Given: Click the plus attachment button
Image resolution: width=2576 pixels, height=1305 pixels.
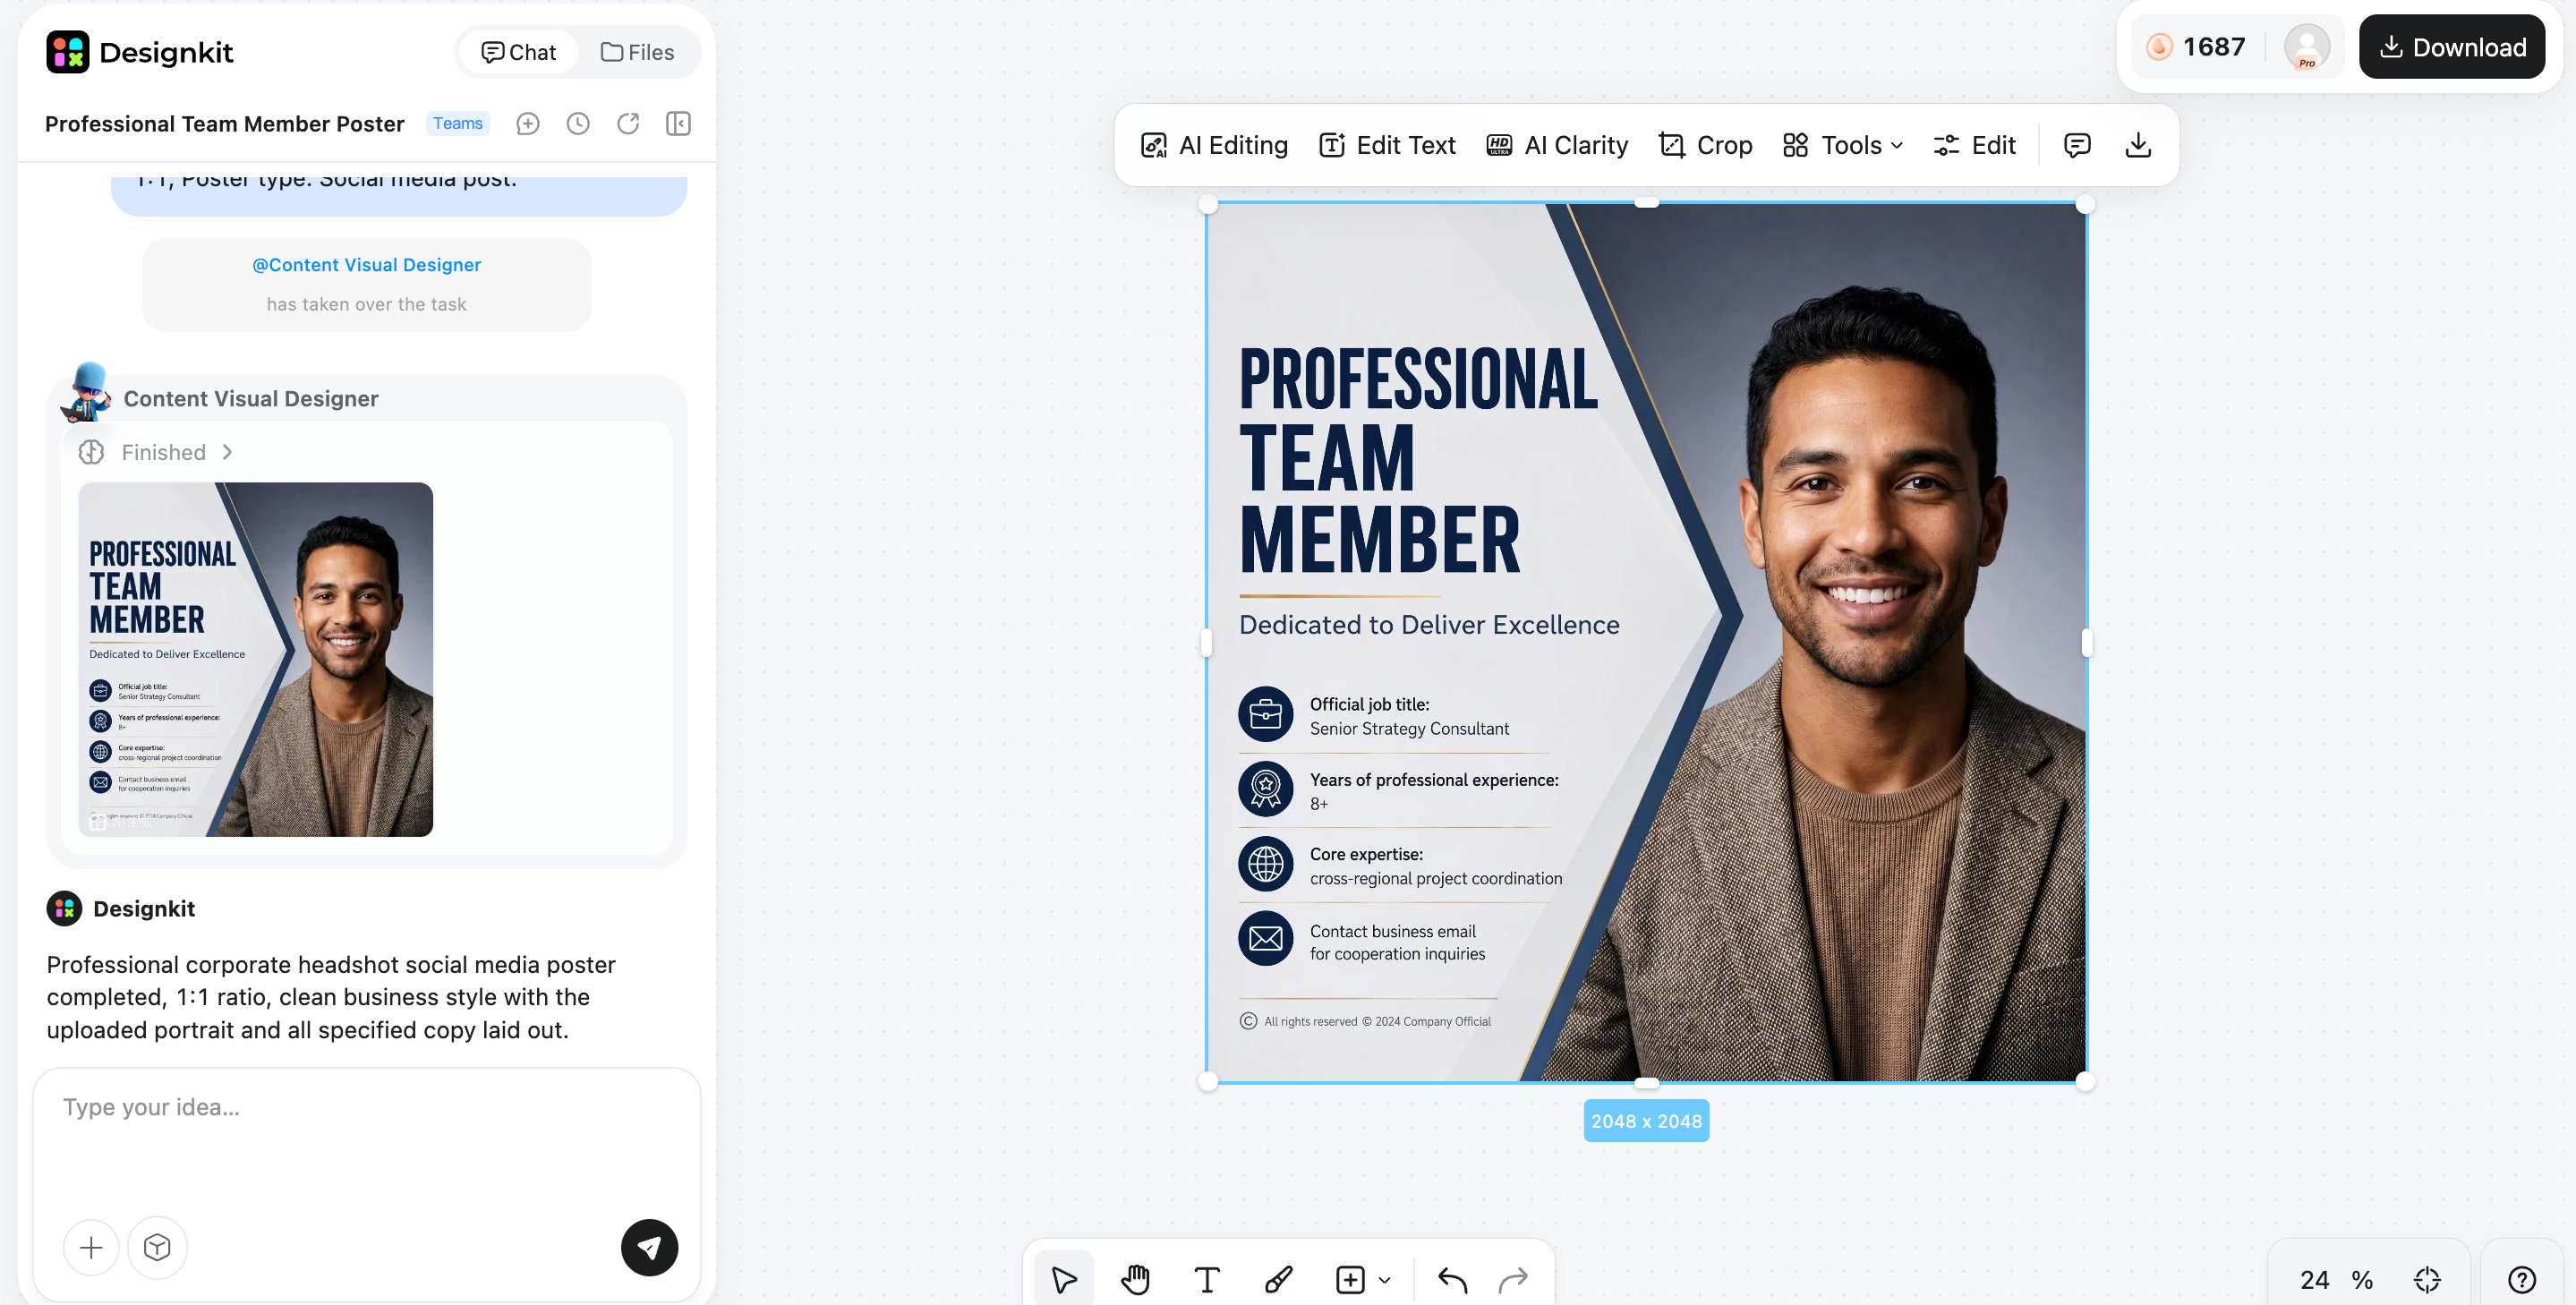Looking at the screenshot, I should tap(91, 1247).
